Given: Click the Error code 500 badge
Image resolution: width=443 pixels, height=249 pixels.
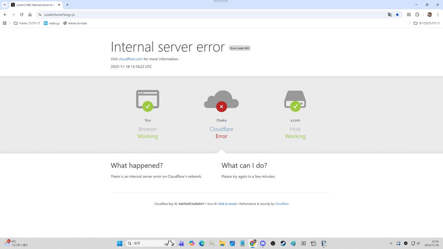Looking at the screenshot, I should (x=240, y=48).
